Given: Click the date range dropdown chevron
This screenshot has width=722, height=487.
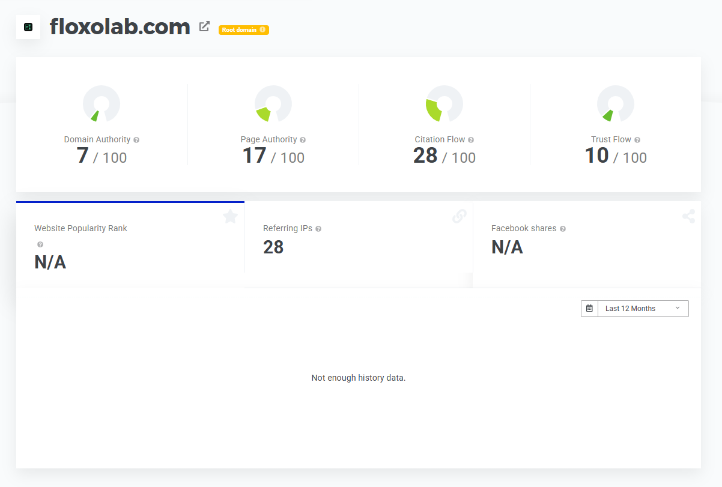Looking at the screenshot, I should pyautogui.click(x=678, y=308).
